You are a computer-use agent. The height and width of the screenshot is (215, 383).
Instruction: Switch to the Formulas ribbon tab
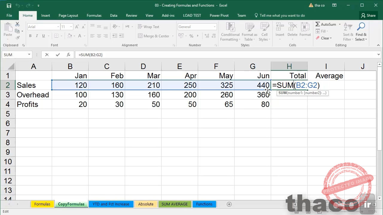94,16
